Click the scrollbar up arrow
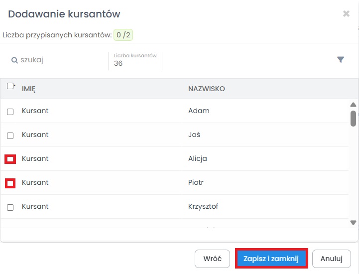 (x=353, y=105)
